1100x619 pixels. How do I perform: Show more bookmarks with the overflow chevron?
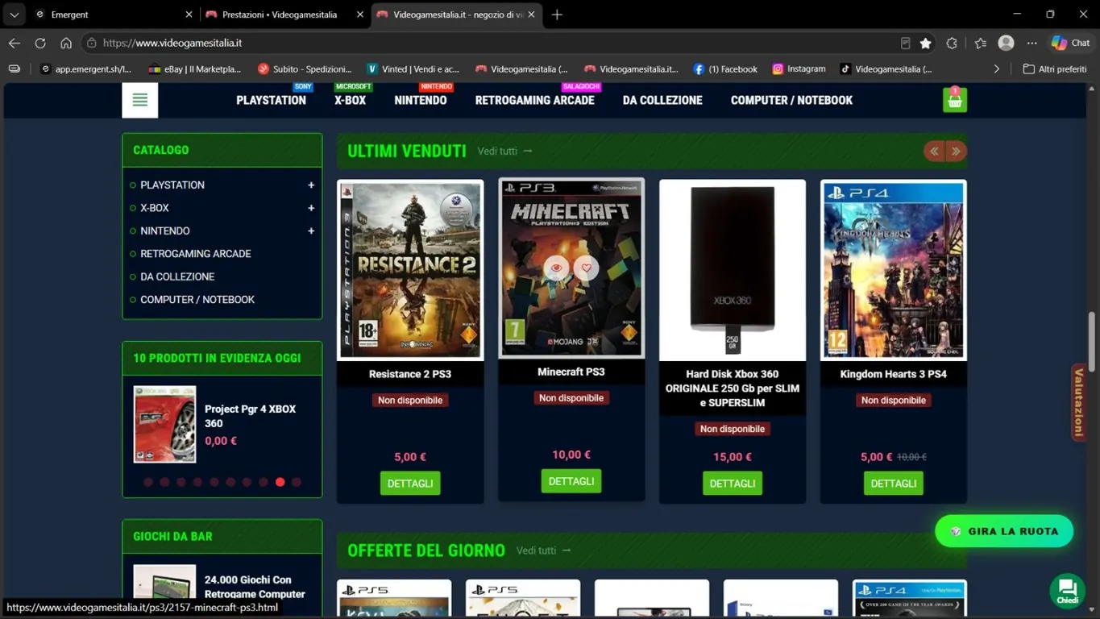pyautogui.click(x=997, y=69)
